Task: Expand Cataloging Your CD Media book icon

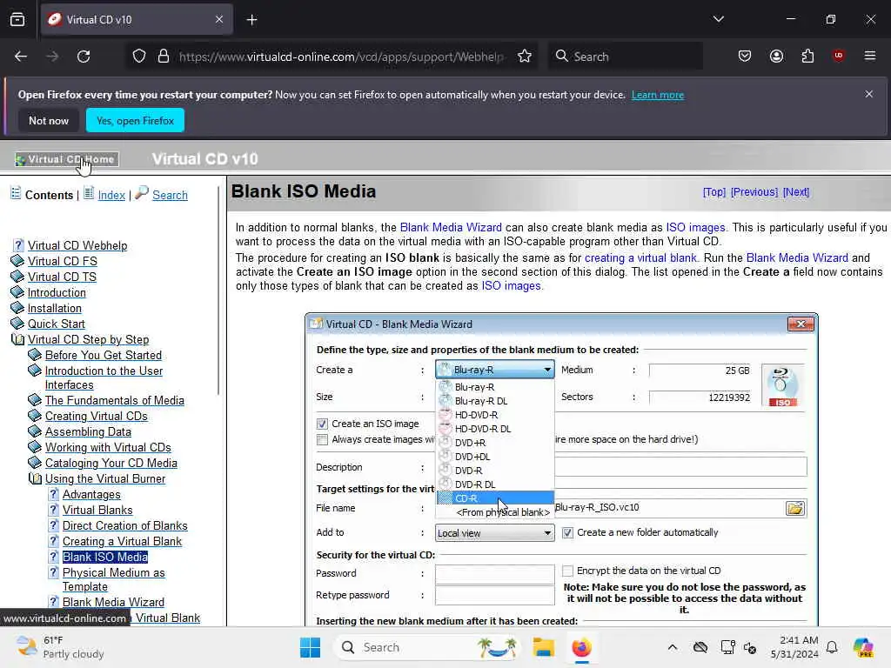Action: [35, 463]
